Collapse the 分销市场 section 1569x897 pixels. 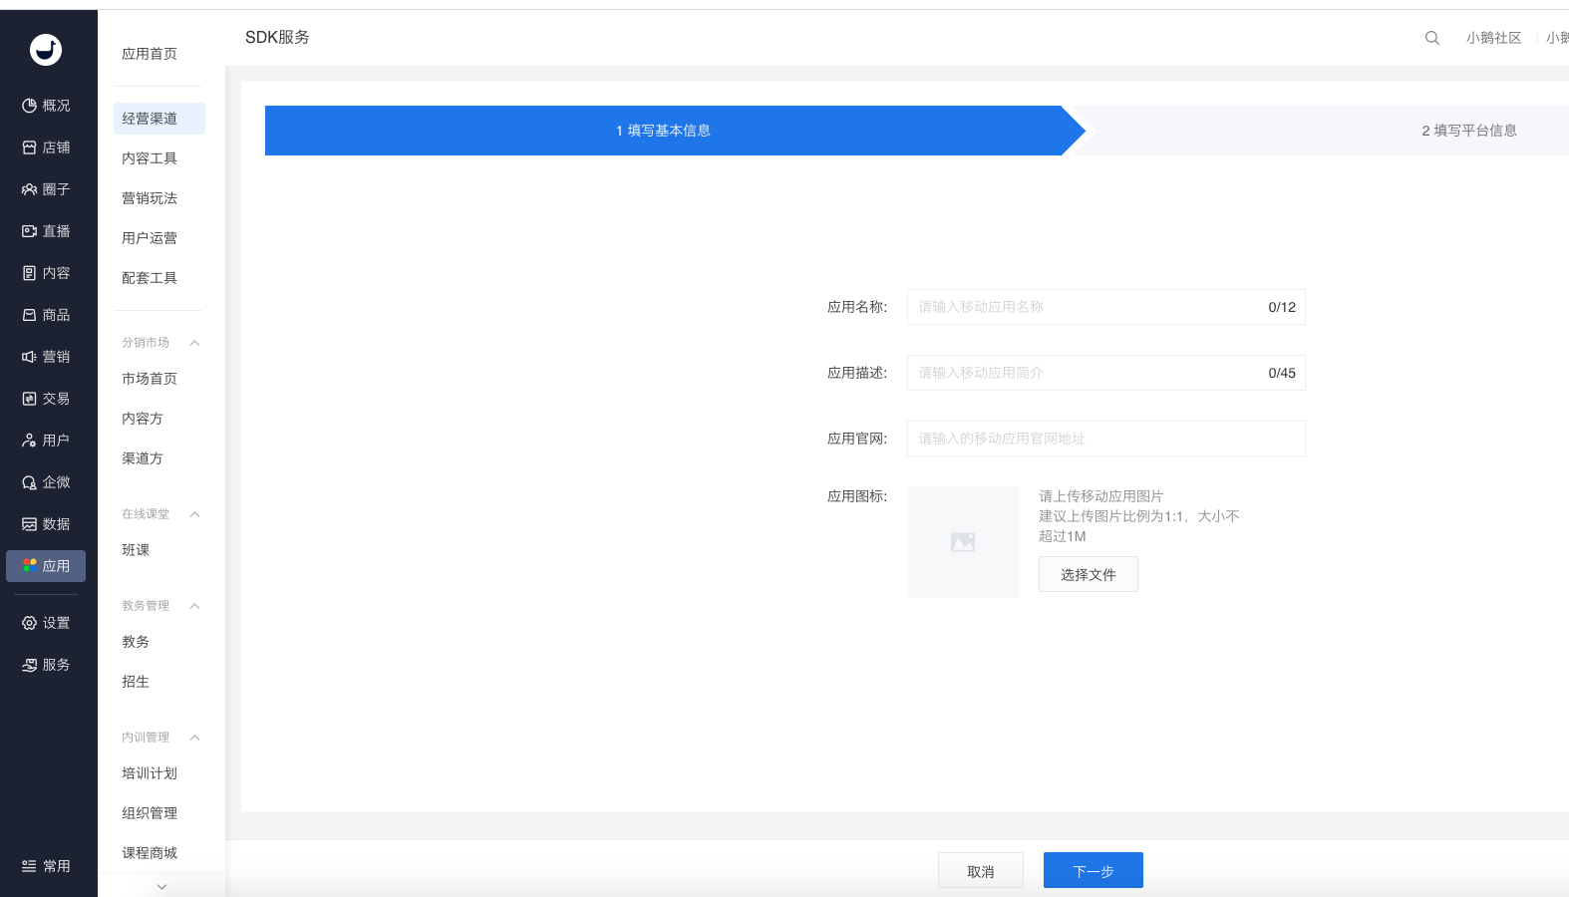point(195,343)
